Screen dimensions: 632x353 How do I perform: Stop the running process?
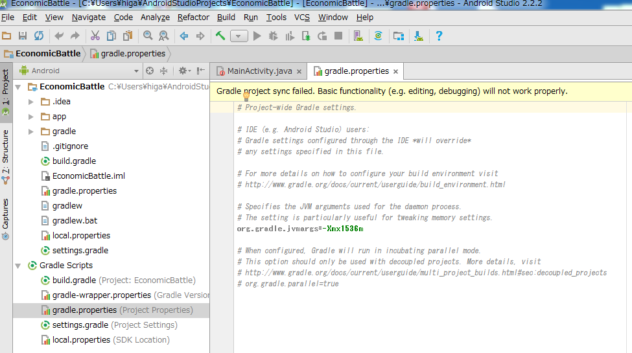pyautogui.click(x=338, y=36)
